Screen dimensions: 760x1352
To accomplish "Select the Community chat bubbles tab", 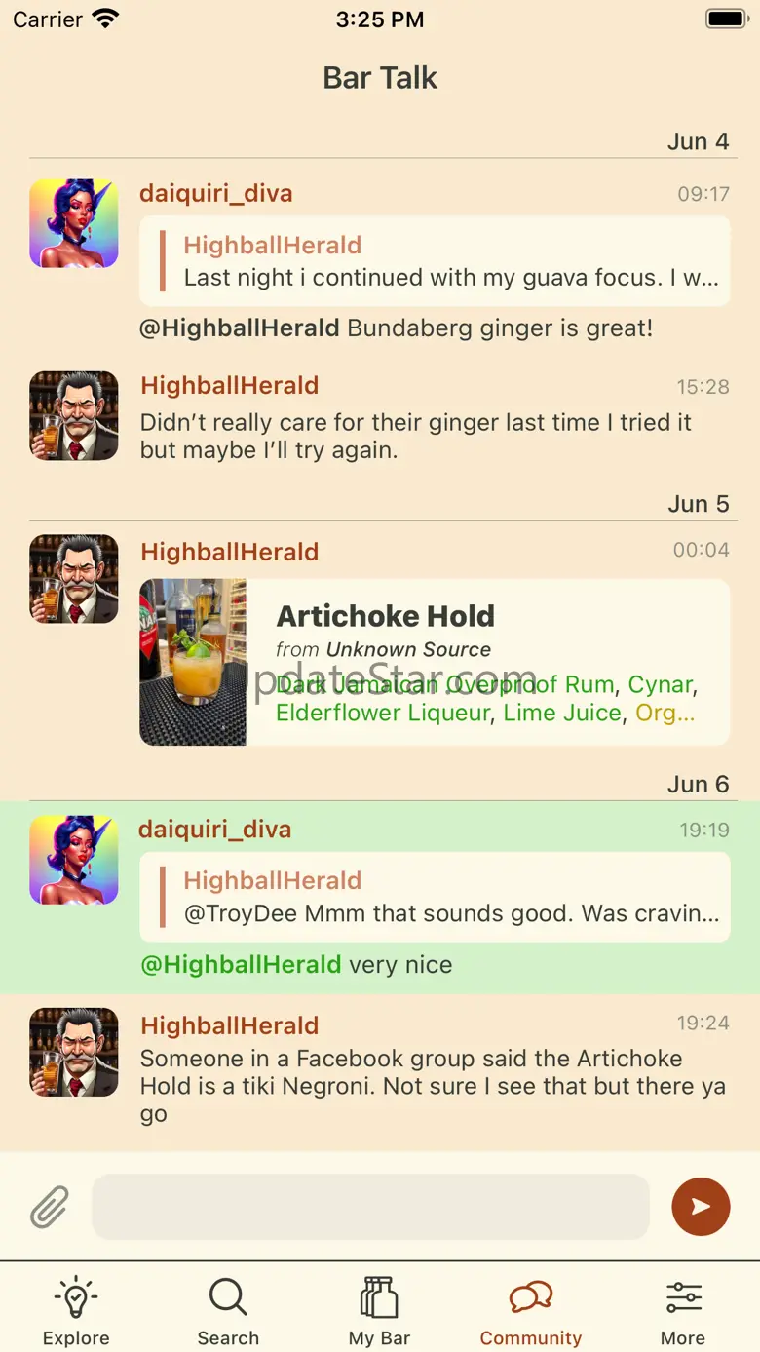I will pyautogui.click(x=531, y=1312).
